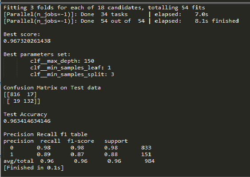The image size is (250, 177).
Task: Click the first Parallel n_jobs line
Action: pyautogui.click(x=106, y=14)
